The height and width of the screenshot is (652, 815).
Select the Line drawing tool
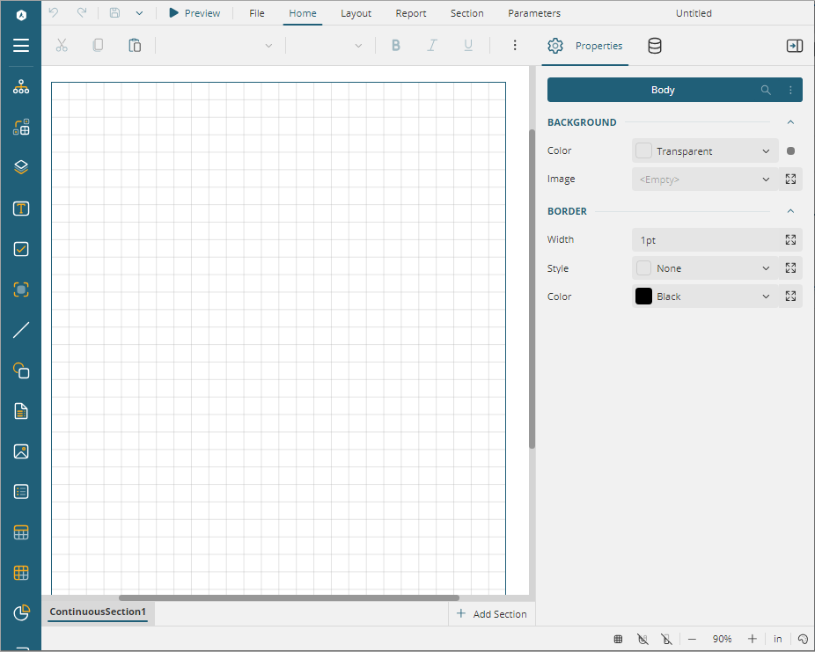(21, 330)
